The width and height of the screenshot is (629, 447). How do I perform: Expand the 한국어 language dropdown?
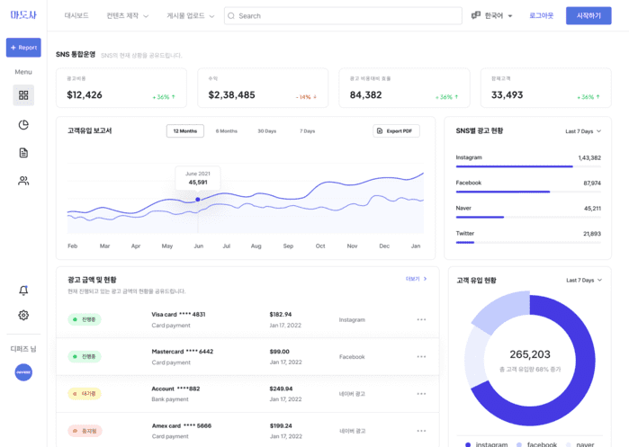click(492, 16)
